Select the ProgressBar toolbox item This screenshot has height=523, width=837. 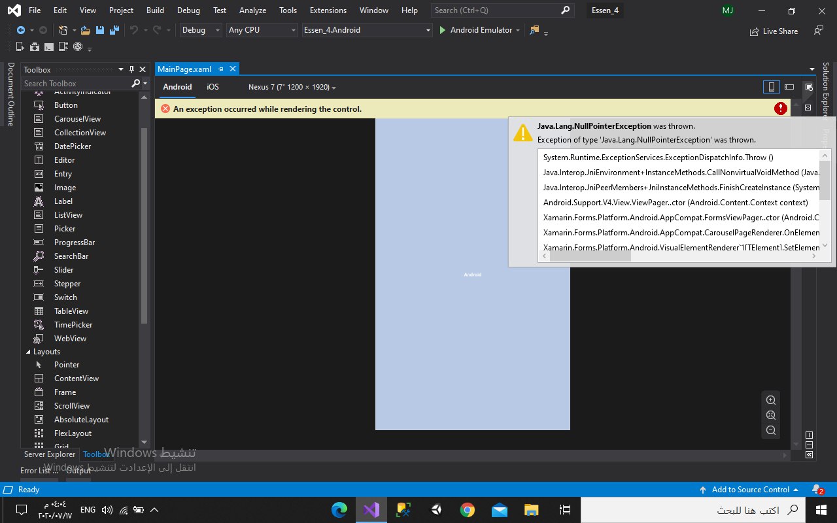point(75,243)
